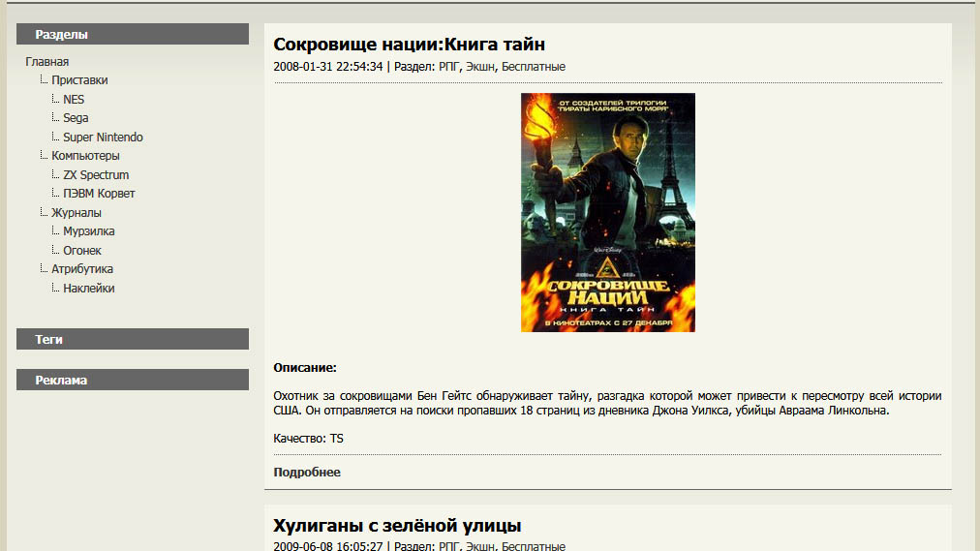Select NES in the sections tree

74,100
